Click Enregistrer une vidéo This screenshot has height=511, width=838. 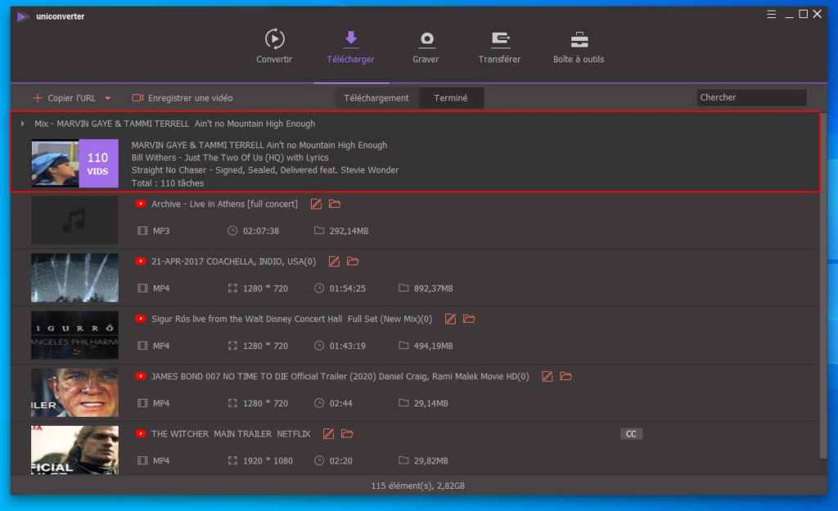click(182, 98)
